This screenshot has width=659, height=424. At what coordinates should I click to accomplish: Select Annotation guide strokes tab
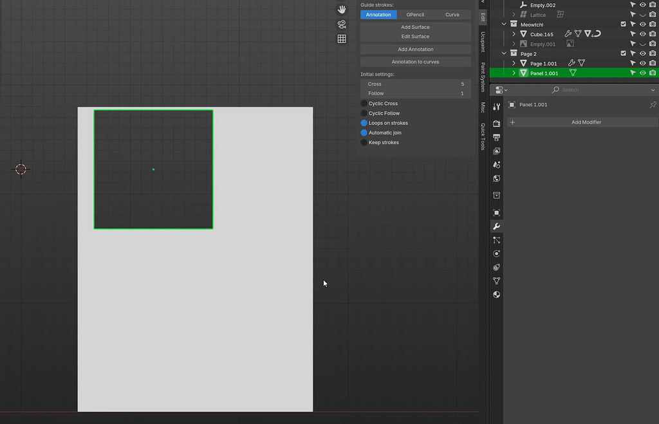(x=378, y=15)
